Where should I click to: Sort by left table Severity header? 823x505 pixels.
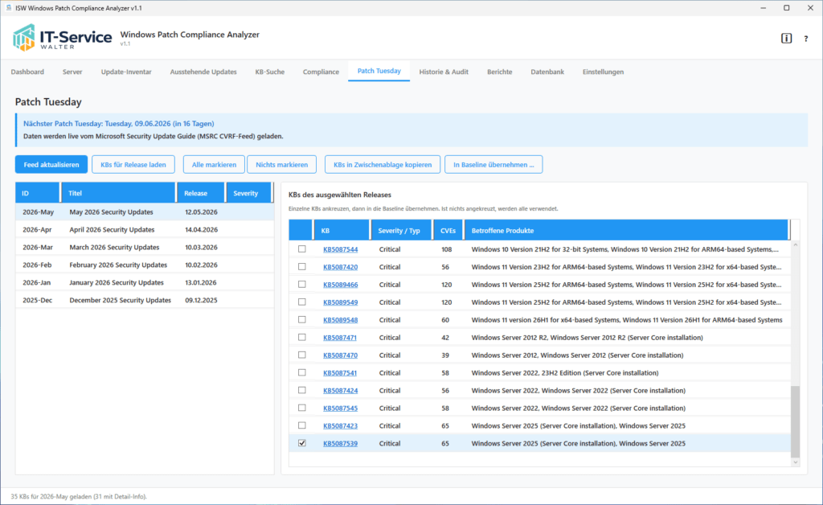pyautogui.click(x=249, y=193)
